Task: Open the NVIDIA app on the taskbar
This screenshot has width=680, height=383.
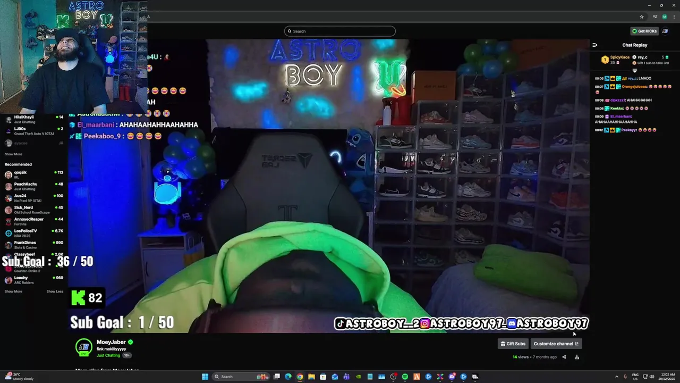Action: coord(358,377)
